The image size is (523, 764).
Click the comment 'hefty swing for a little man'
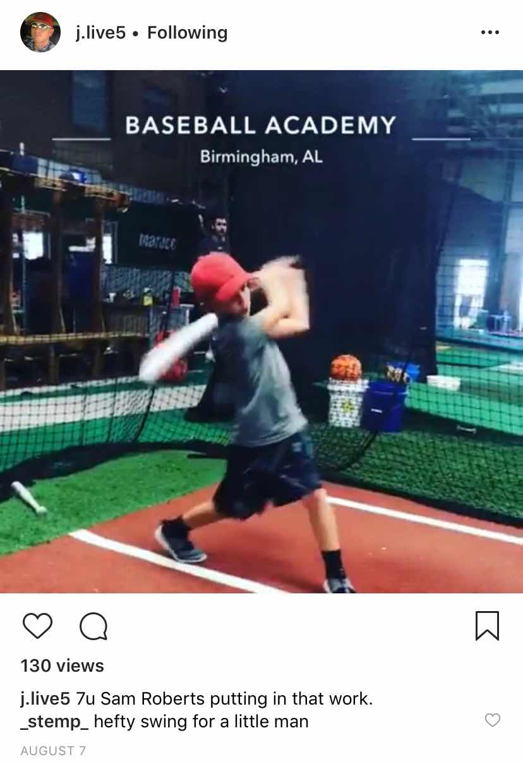201,721
